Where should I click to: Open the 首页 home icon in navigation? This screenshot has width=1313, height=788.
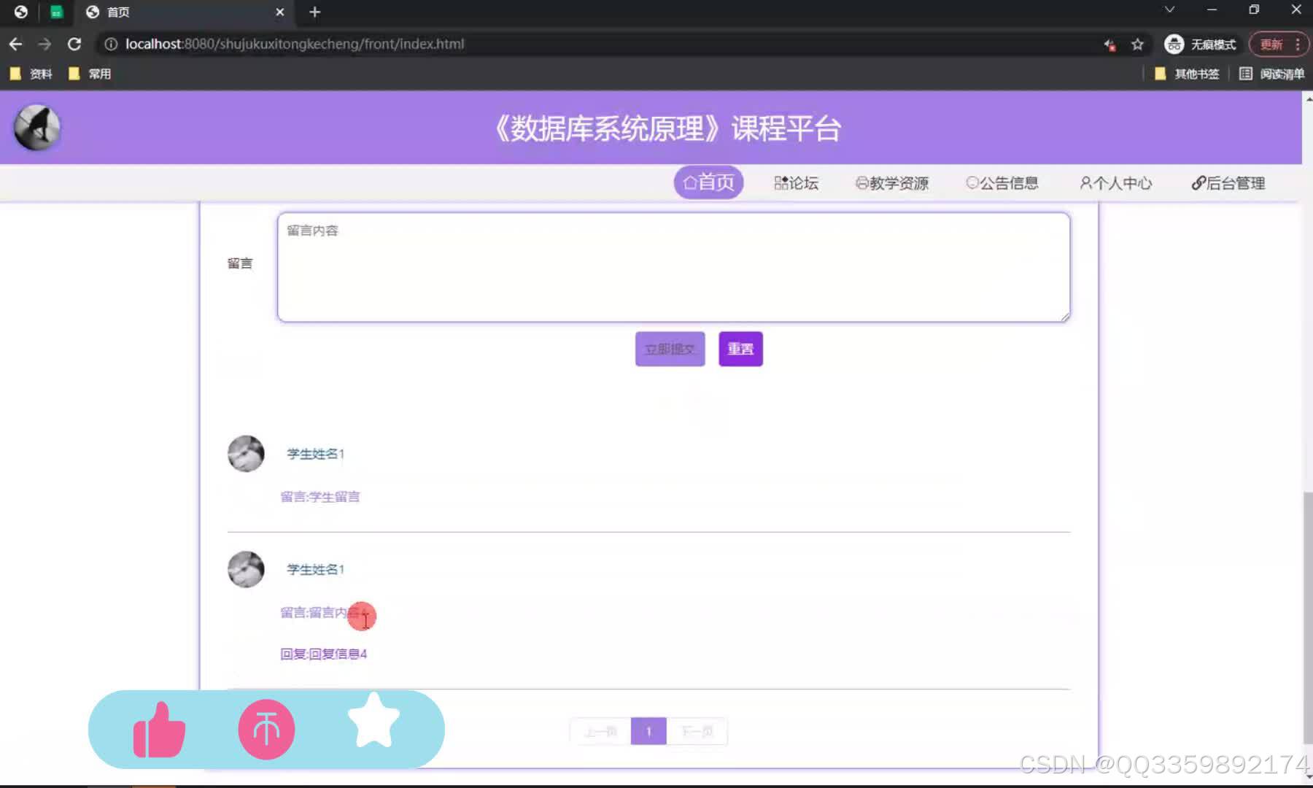coord(690,182)
